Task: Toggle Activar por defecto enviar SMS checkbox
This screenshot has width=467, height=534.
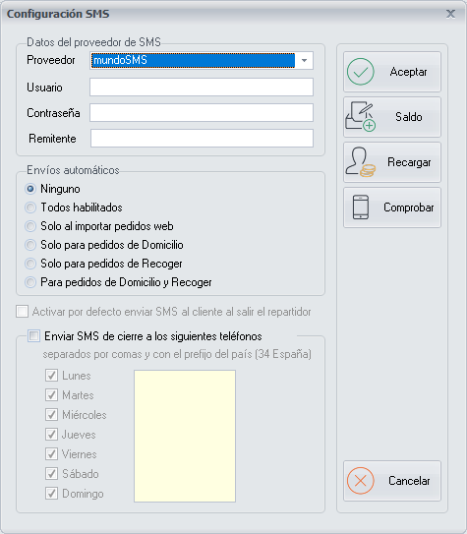Action: click(x=23, y=312)
